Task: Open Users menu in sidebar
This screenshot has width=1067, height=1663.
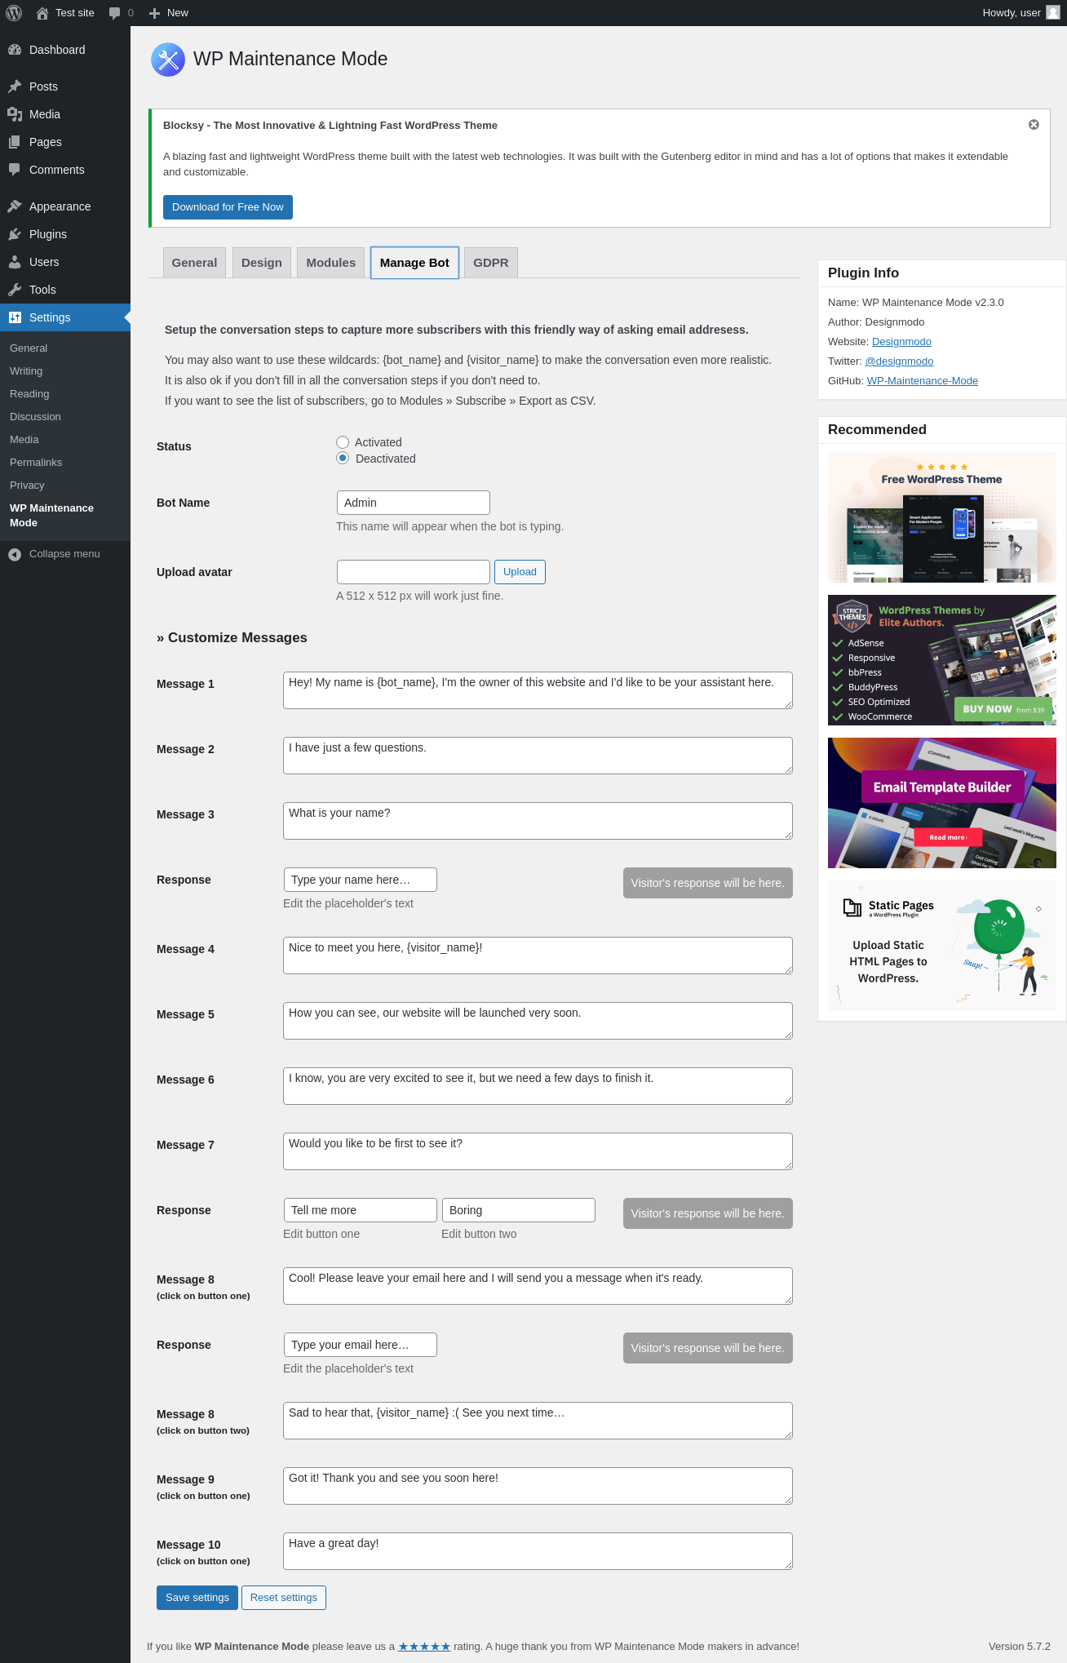Action: pos(65,262)
